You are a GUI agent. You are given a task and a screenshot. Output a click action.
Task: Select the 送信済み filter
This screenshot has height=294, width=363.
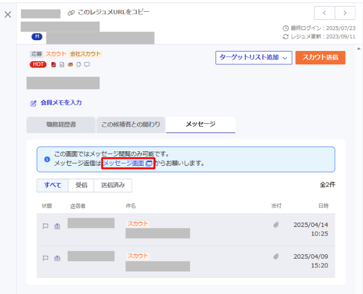(113, 185)
